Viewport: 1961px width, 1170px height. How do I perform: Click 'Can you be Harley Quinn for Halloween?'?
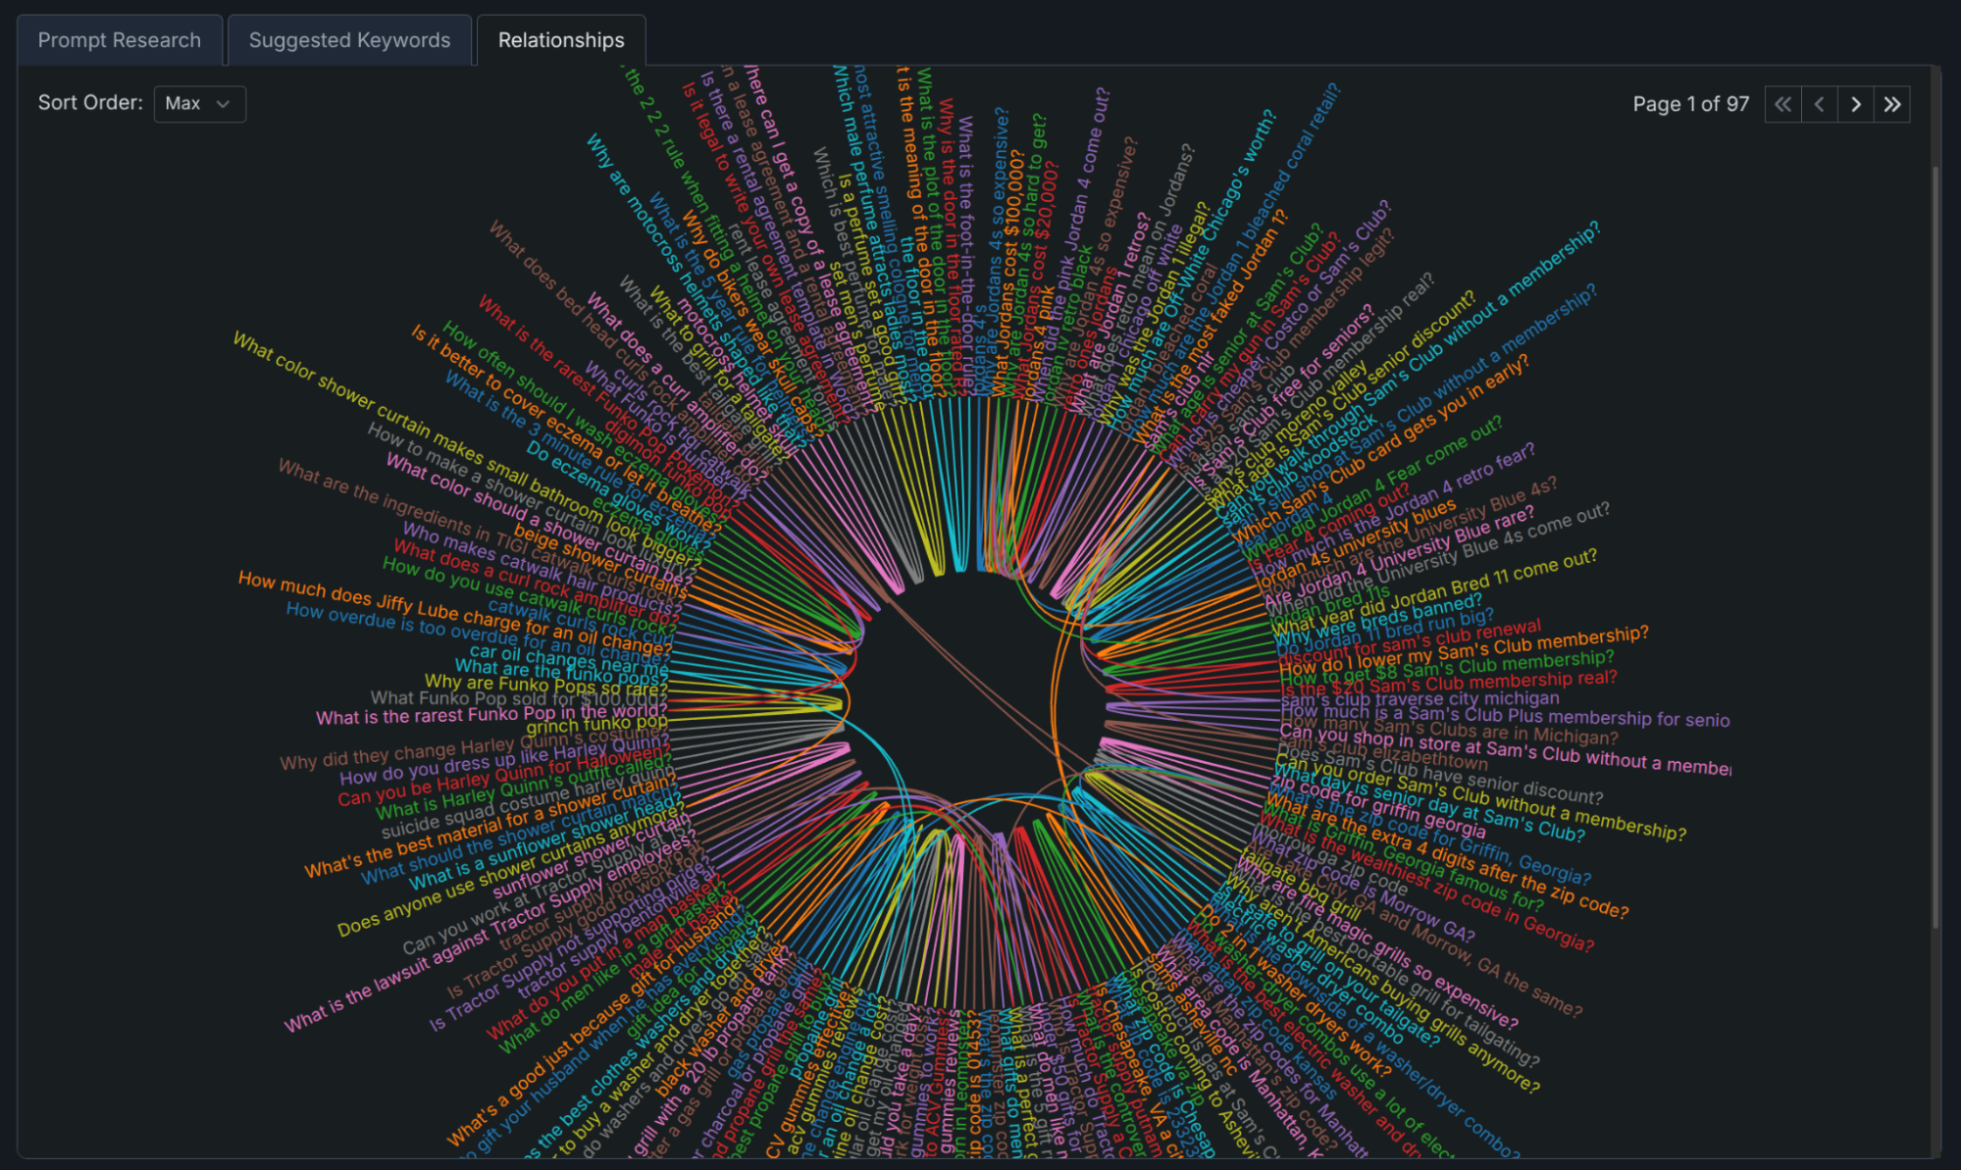click(x=503, y=776)
